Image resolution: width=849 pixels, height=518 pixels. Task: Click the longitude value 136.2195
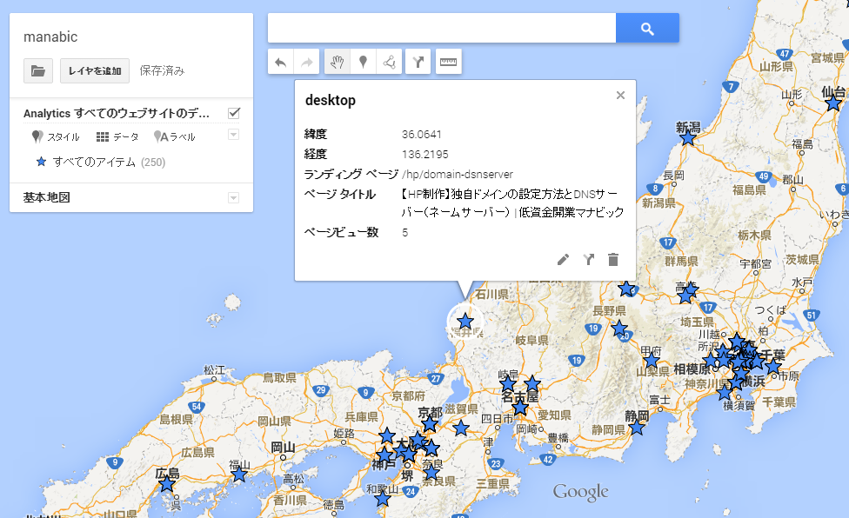[x=425, y=154]
